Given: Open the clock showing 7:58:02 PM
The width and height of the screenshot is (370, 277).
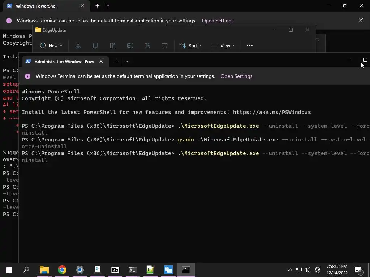Looking at the screenshot, I should click(337, 270).
